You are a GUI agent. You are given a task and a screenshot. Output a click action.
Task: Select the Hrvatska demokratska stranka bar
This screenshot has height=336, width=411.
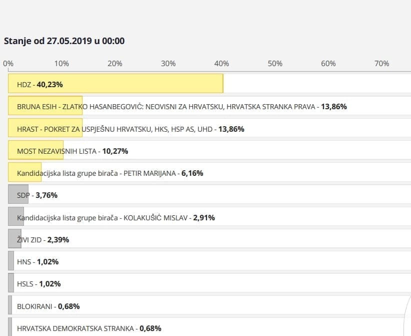pyautogui.click(x=10, y=328)
